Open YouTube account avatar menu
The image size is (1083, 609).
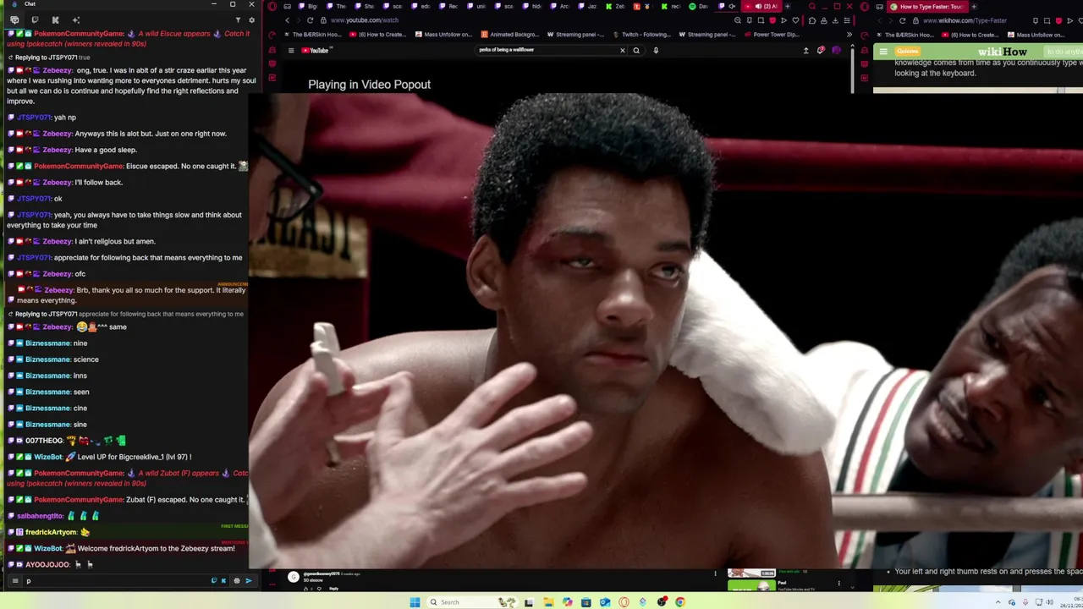(836, 50)
